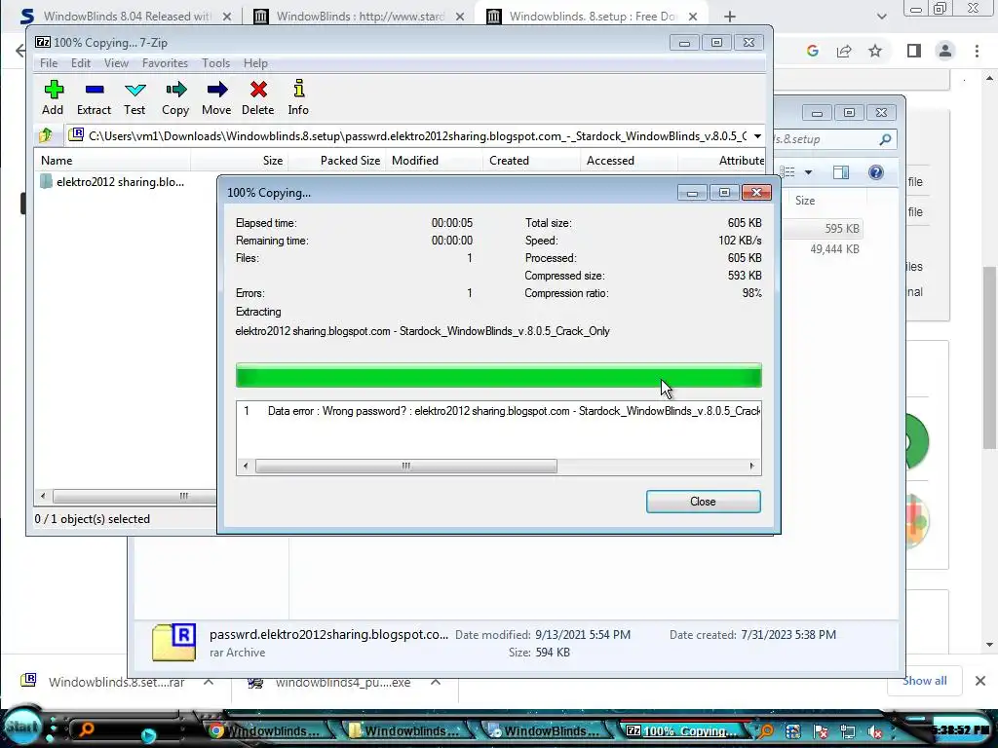Click the Google icon in the browser toolbar
The image size is (998, 748).
pyautogui.click(x=812, y=51)
